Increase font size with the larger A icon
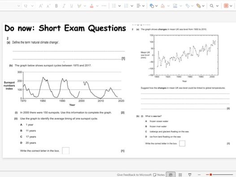This screenshot has width=236, height=177. point(41,6)
